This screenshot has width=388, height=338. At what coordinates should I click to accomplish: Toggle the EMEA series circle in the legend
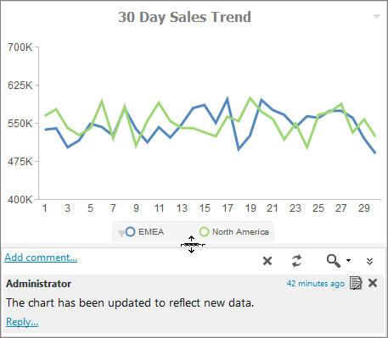(130, 231)
